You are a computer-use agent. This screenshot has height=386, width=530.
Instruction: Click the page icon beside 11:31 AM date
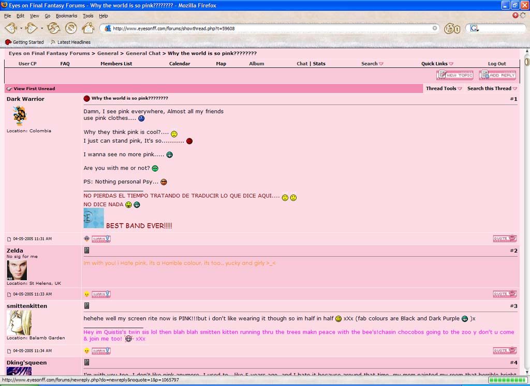click(9, 239)
